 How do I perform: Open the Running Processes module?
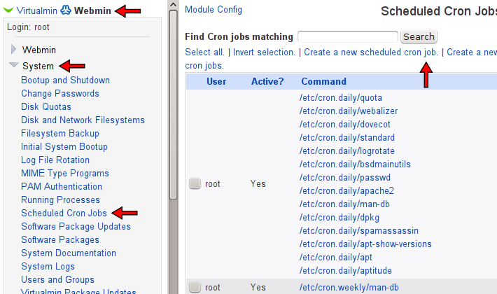60,200
